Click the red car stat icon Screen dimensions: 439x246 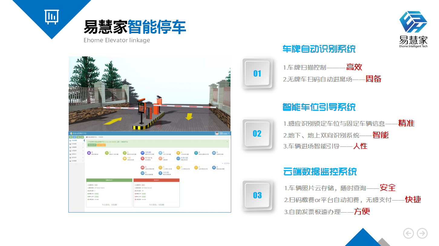tap(143, 168)
